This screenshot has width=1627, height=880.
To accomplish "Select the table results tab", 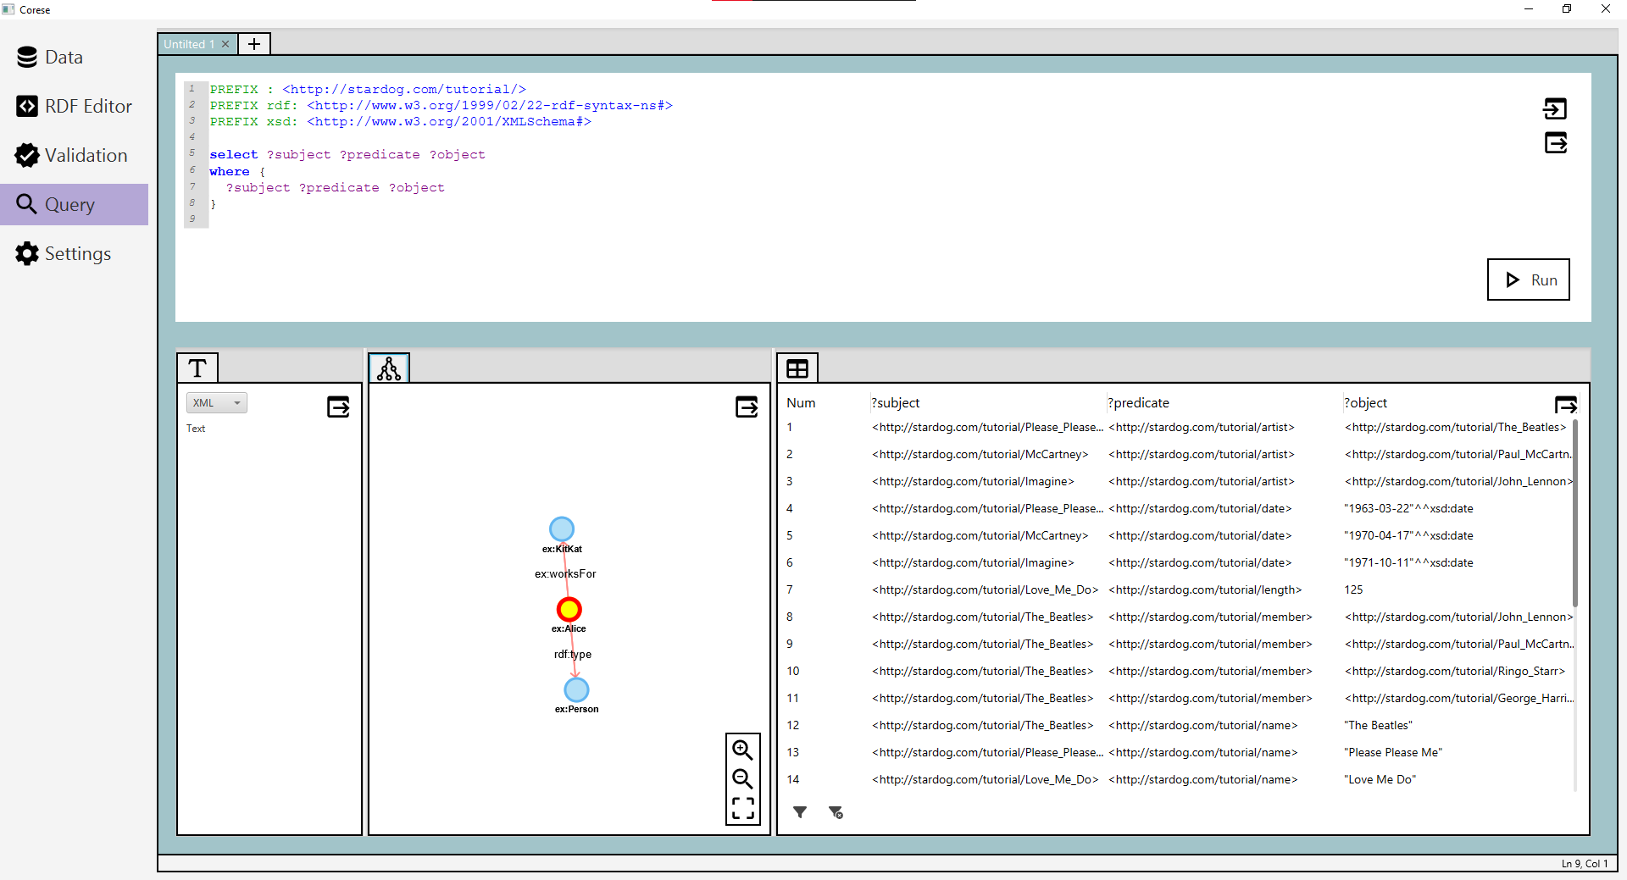I will 797,368.
